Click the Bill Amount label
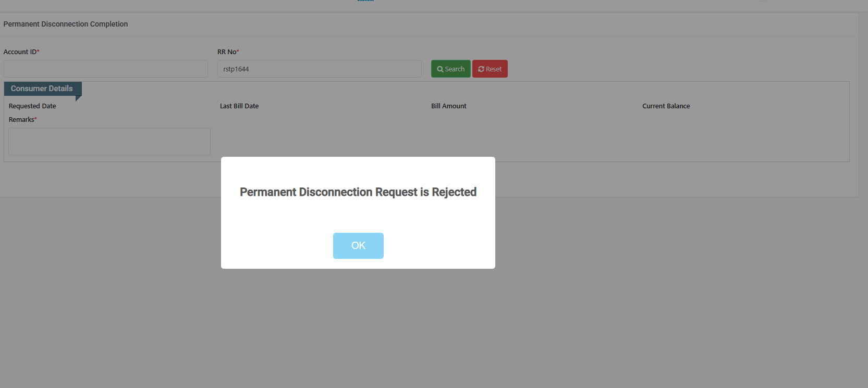868x388 pixels. (x=449, y=106)
